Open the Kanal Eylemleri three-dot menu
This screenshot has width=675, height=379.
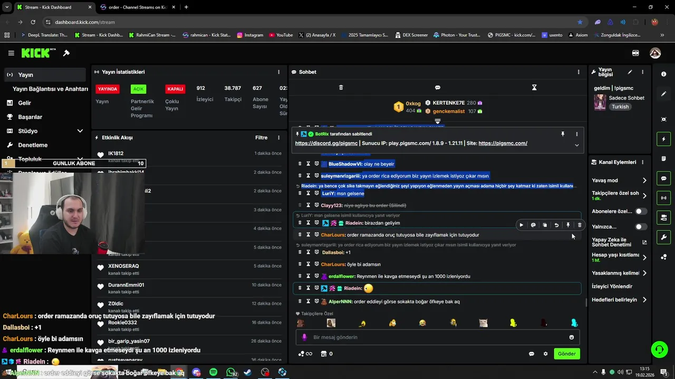tap(642, 162)
